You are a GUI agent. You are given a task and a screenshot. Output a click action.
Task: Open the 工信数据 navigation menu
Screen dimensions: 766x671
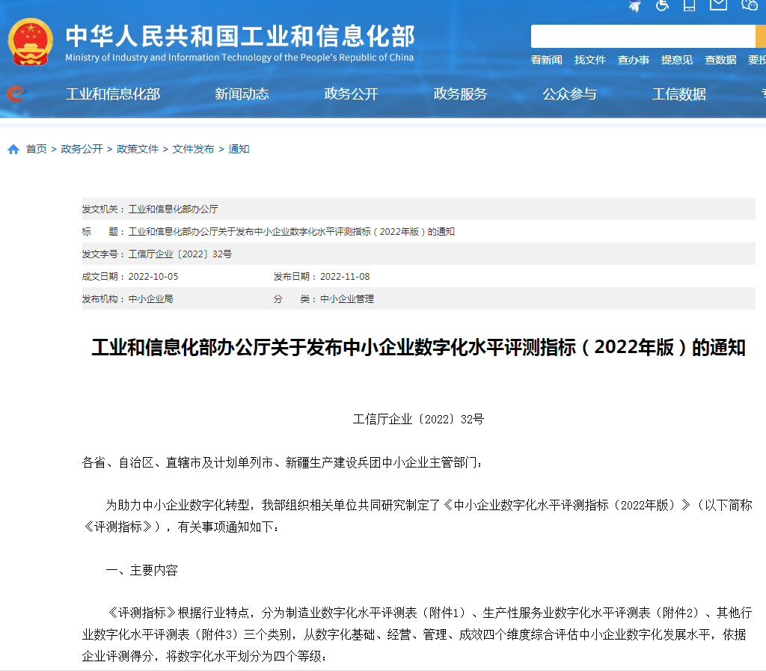coord(678,94)
